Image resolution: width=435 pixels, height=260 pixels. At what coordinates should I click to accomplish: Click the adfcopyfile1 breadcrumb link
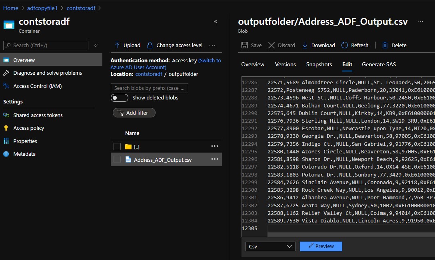coord(42,8)
